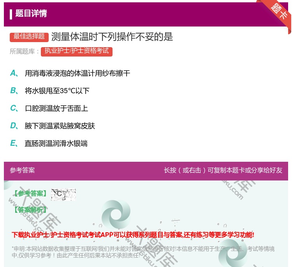Click the 所属题库 label
Screen dimensions: 292x267
24,51
